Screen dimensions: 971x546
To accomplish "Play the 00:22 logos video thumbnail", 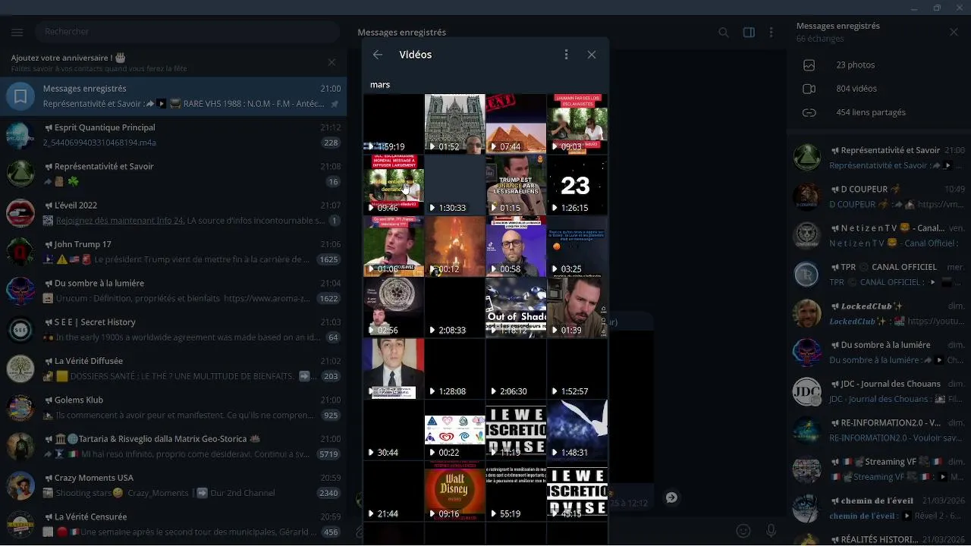I will click(454, 430).
